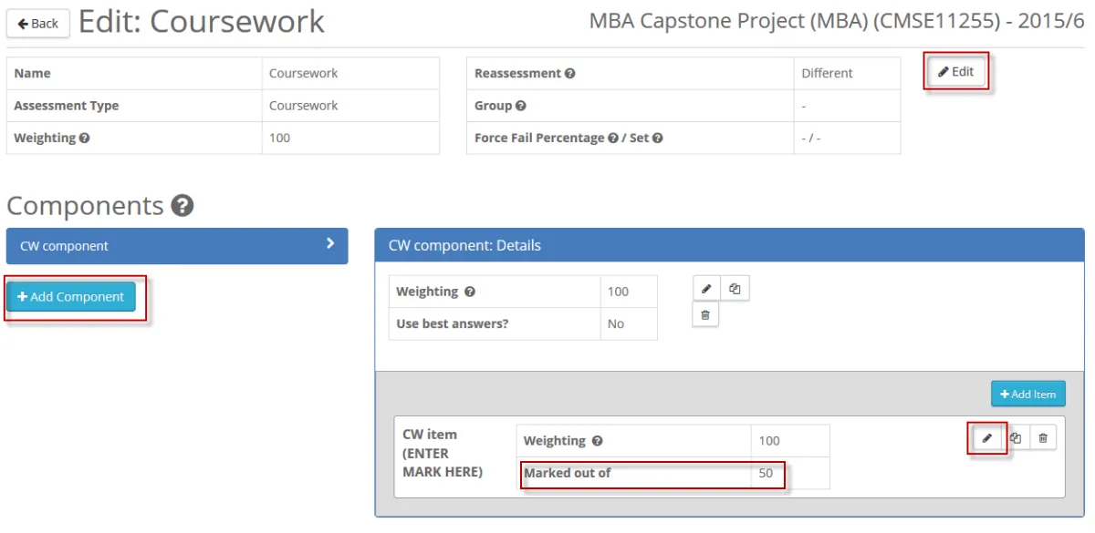The image size is (1095, 533).
Task: Show help for Group field
Action: (520, 106)
